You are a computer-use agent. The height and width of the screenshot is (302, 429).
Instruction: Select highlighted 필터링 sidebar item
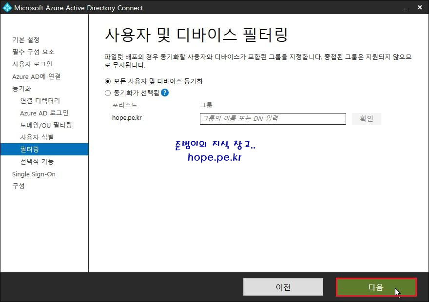pos(44,149)
